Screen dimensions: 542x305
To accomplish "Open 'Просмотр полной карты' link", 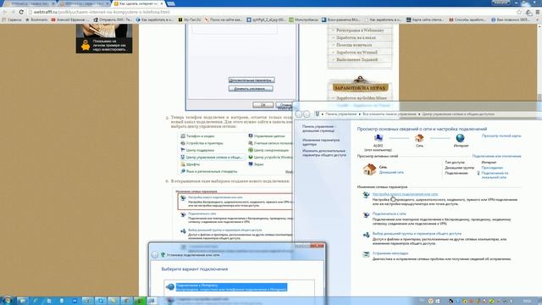I will click(x=501, y=136).
